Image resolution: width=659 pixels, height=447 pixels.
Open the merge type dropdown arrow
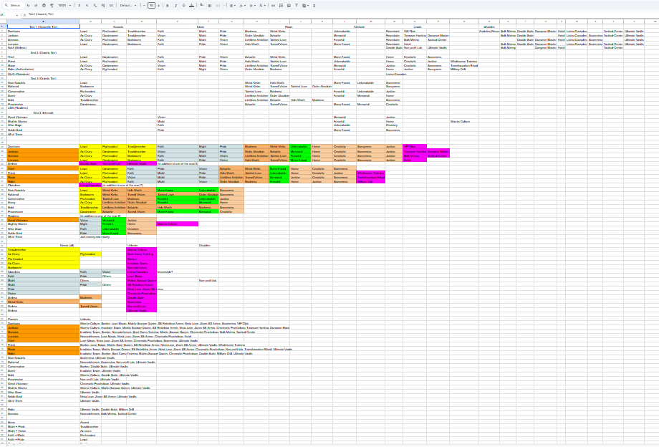(224, 6)
